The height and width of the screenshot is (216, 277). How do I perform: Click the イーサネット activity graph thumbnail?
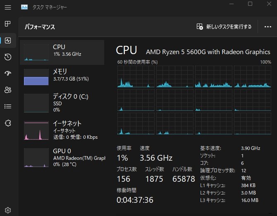[x=36, y=131]
